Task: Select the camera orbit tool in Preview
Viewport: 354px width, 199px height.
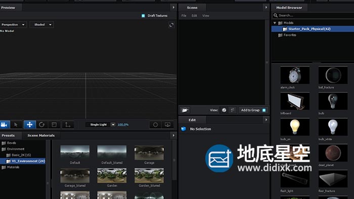Action: click(5, 125)
